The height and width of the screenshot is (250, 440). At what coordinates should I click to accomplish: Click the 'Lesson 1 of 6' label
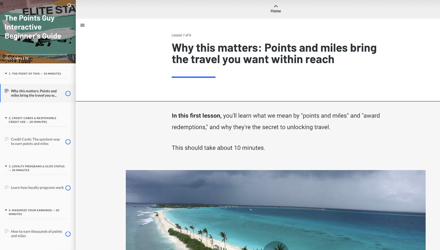pyautogui.click(x=181, y=35)
